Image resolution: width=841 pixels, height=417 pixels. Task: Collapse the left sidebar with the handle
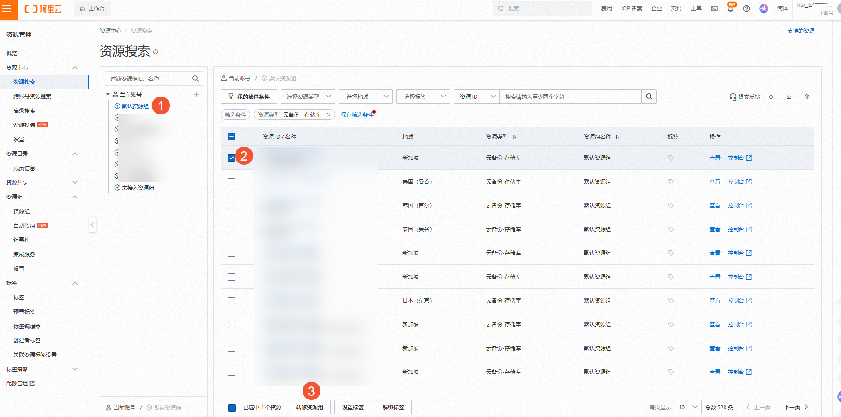coord(92,224)
